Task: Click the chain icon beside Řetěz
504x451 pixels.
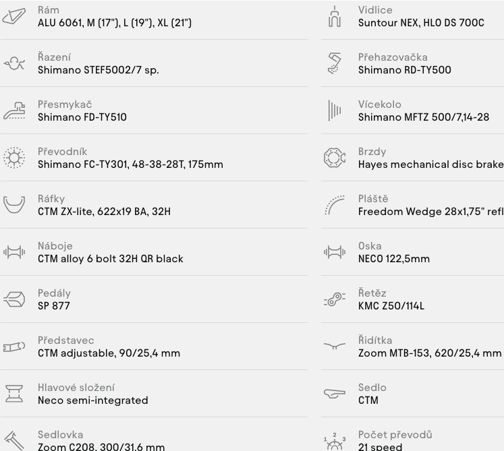Action: point(335,299)
